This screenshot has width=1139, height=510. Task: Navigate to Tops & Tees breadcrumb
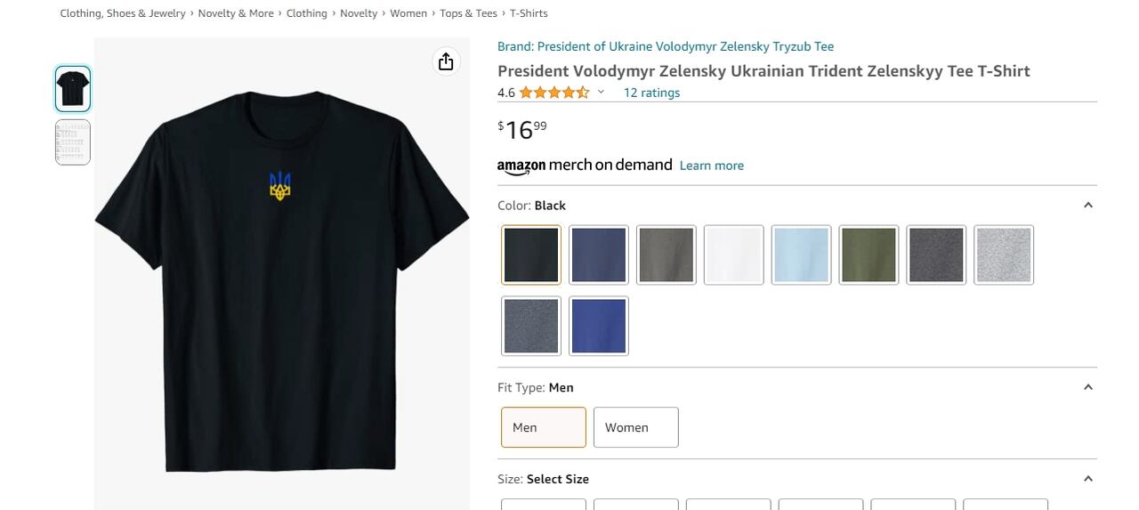(x=468, y=13)
